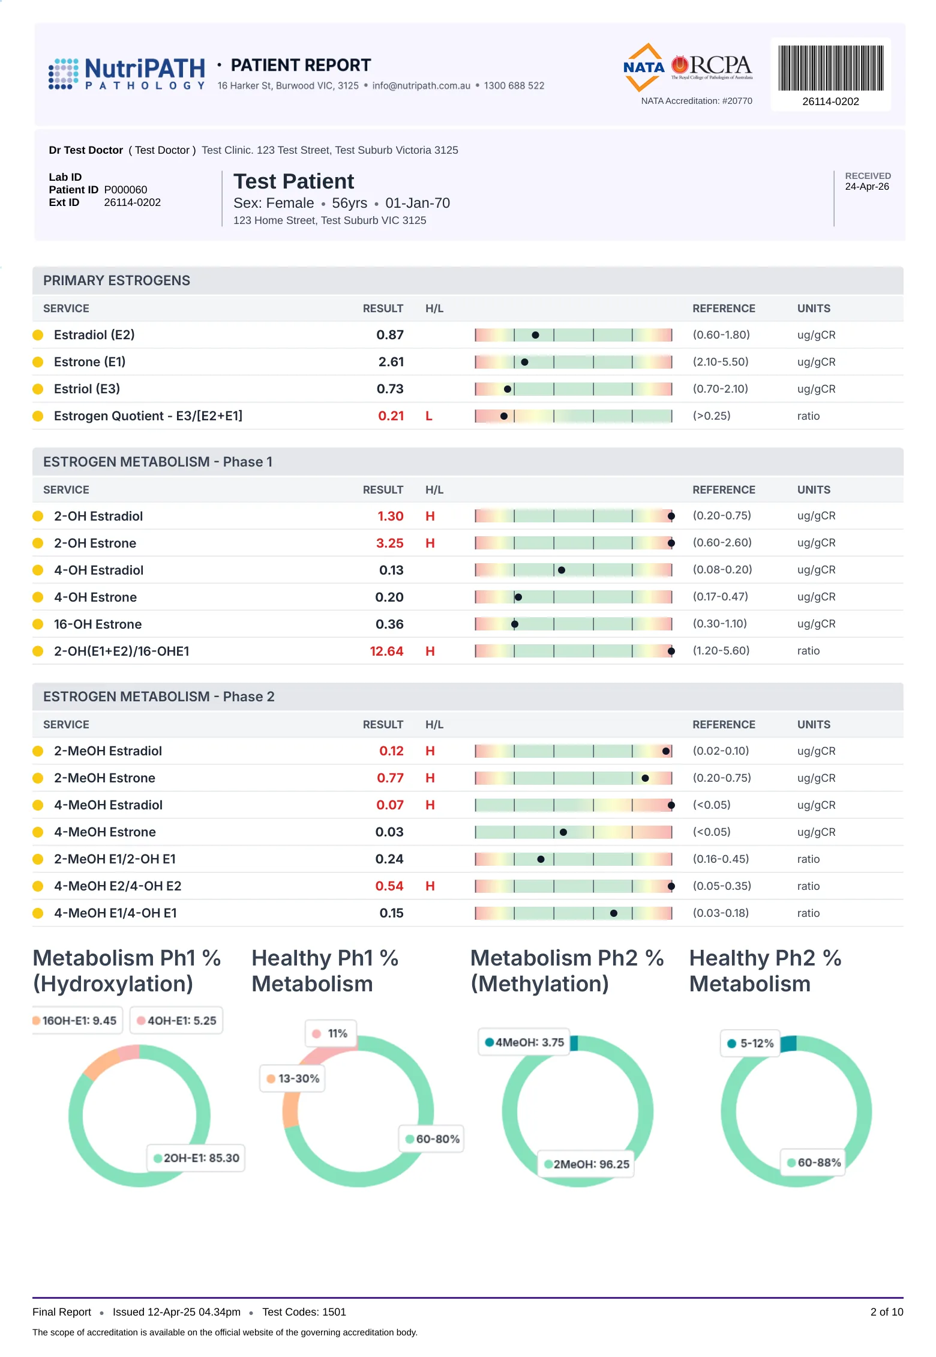
Task: Click the yellow dot beside 2-MeOH Estradiol
Action: 38,751
